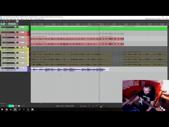Toggle the auto-crossfade toolbar icon
The width and height of the screenshot is (169, 127).
[x=1, y=24]
